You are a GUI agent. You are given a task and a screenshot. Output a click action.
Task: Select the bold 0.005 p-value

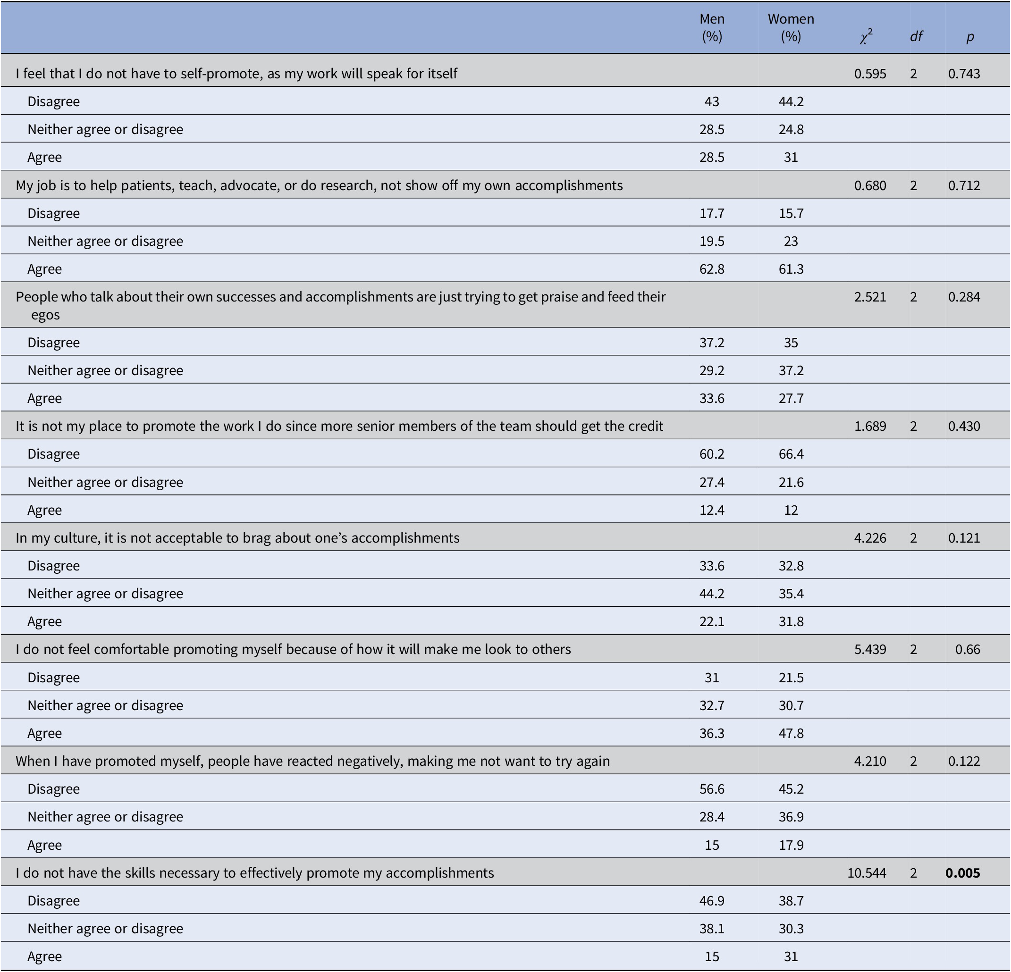pyautogui.click(x=962, y=873)
